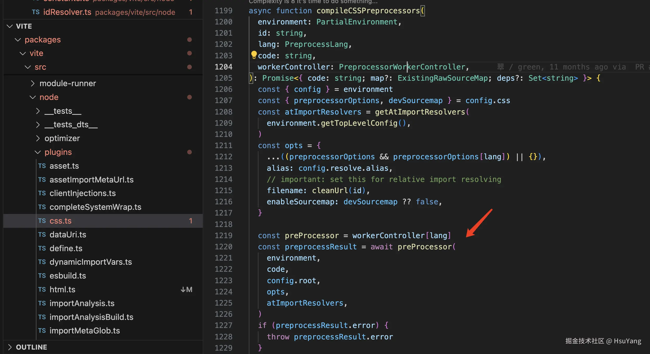This screenshot has width=650, height=354.
Task: Click the inline git blame annotation
Action: (x=570, y=67)
